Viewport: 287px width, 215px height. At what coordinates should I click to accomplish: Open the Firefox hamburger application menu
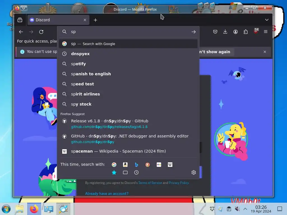(266, 32)
